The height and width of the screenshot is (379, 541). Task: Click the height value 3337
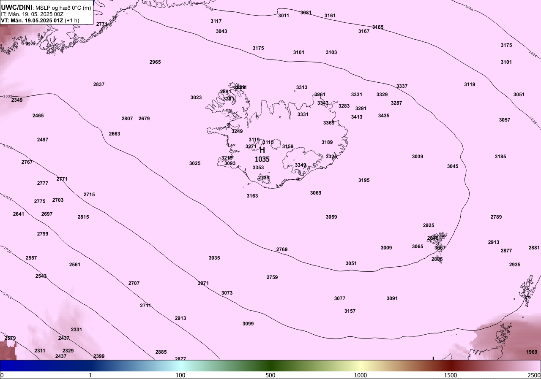[x=402, y=86]
